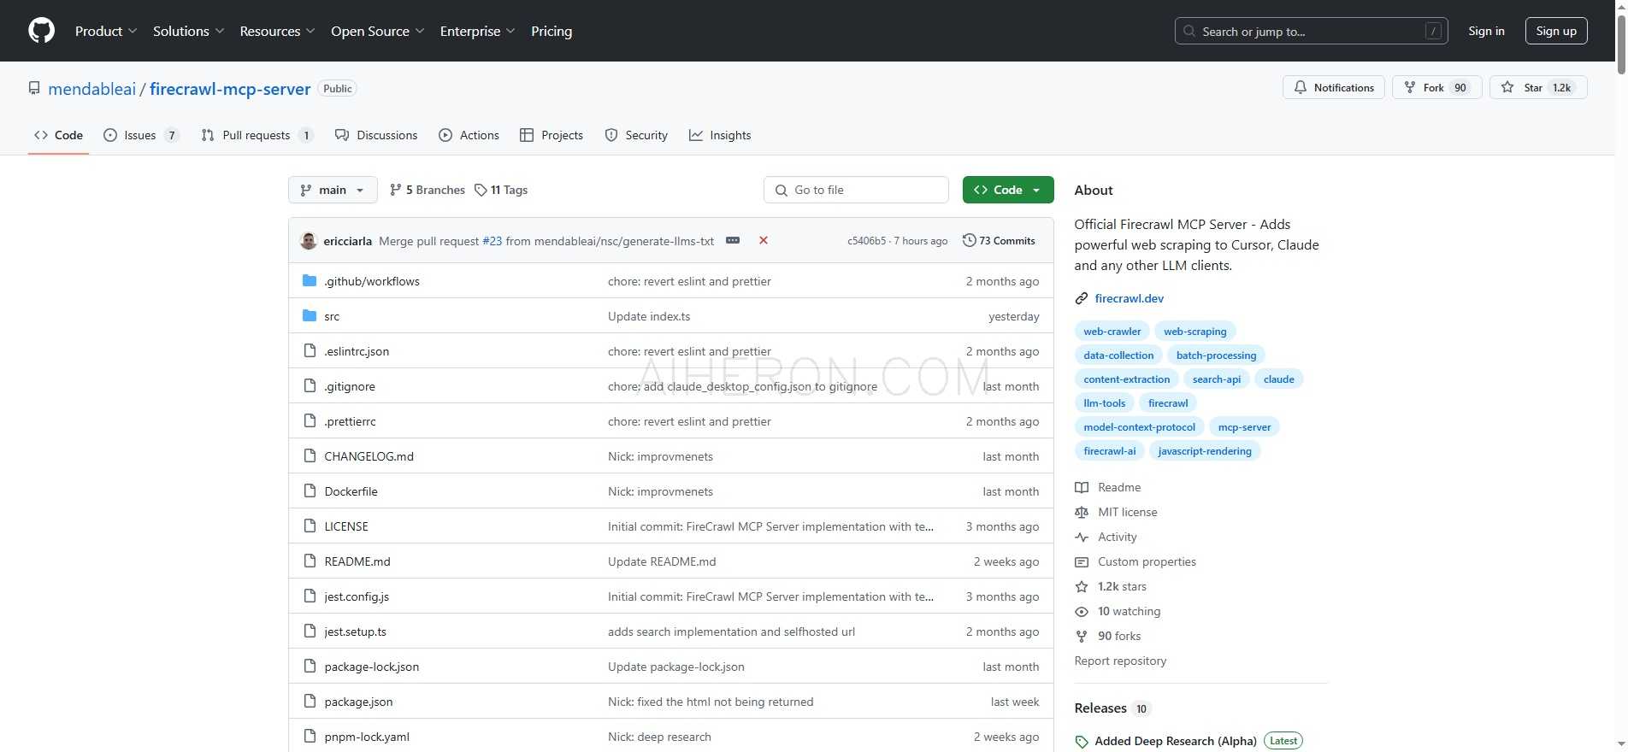View 5 Branches link

pyautogui.click(x=427, y=190)
